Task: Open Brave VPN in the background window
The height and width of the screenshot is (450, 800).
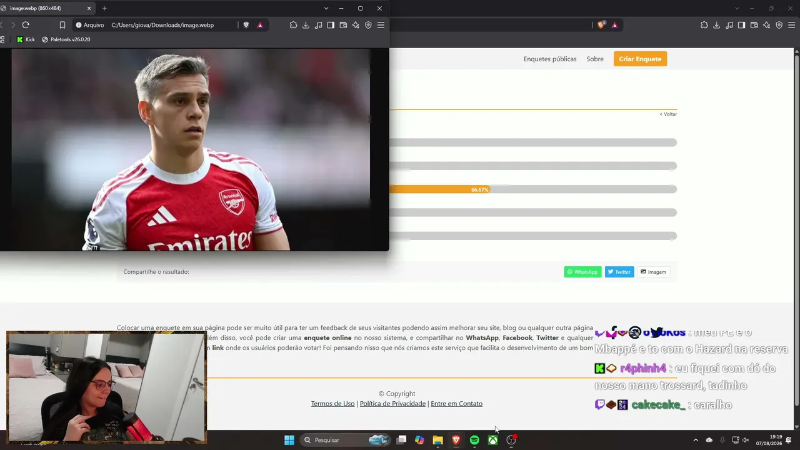Action: (x=779, y=25)
